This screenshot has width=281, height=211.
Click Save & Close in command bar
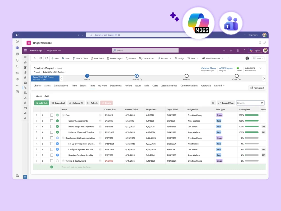80,58
